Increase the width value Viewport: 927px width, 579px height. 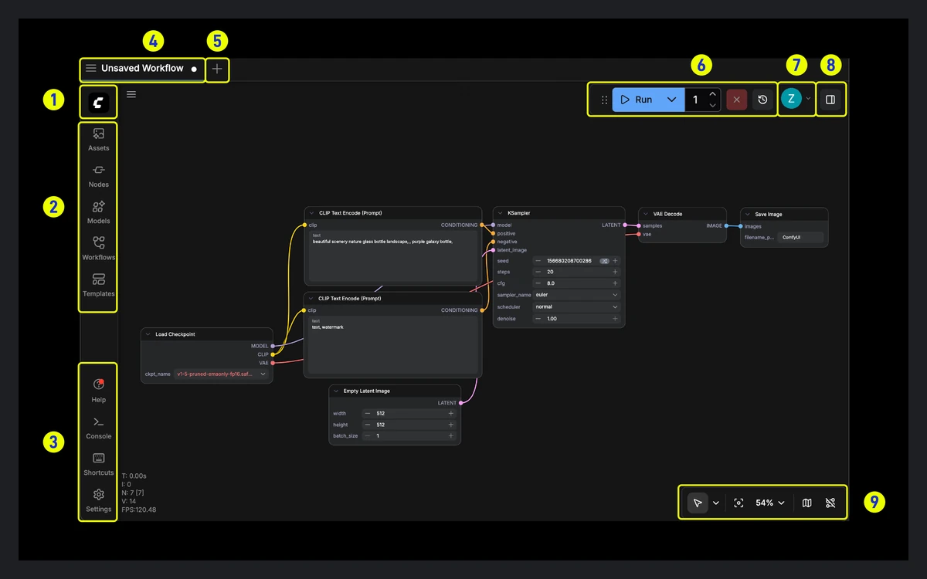451,413
